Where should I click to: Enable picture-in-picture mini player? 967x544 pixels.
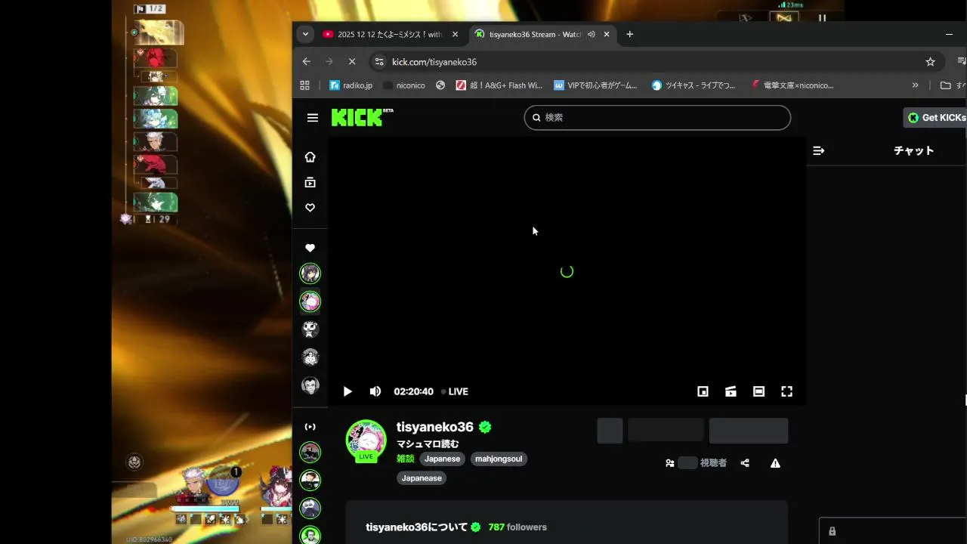tap(703, 391)
